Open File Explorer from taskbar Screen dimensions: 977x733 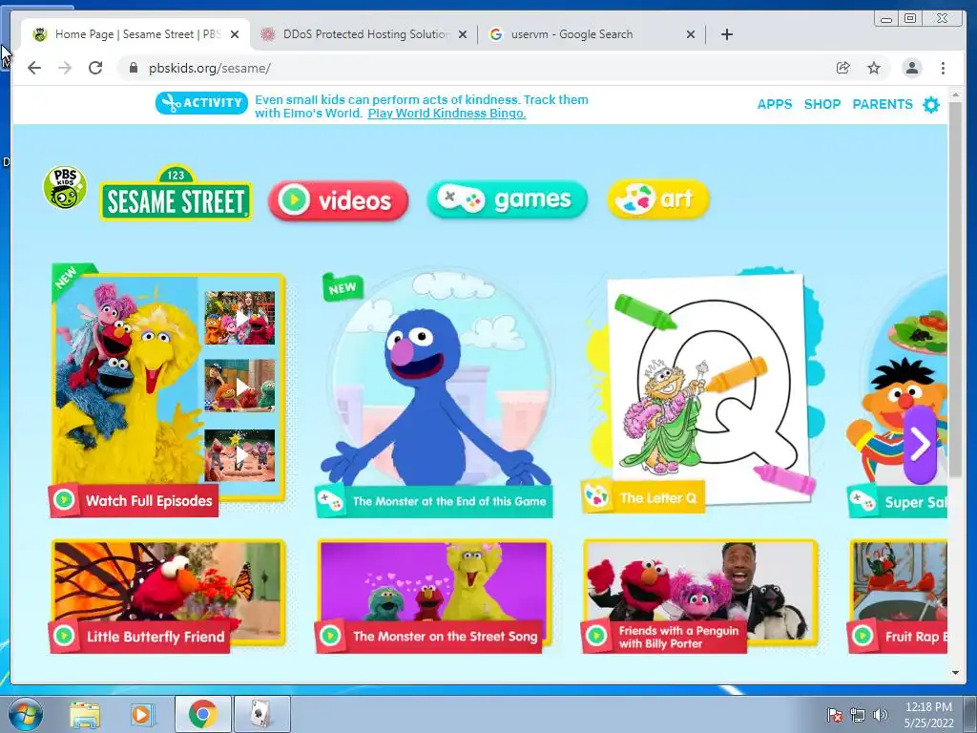pos(84,714)
